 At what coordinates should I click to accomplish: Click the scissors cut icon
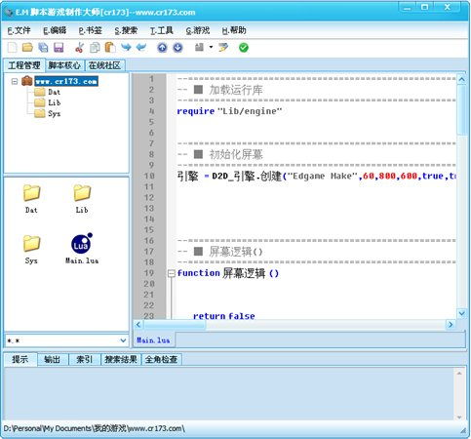[x=79, y=48]
